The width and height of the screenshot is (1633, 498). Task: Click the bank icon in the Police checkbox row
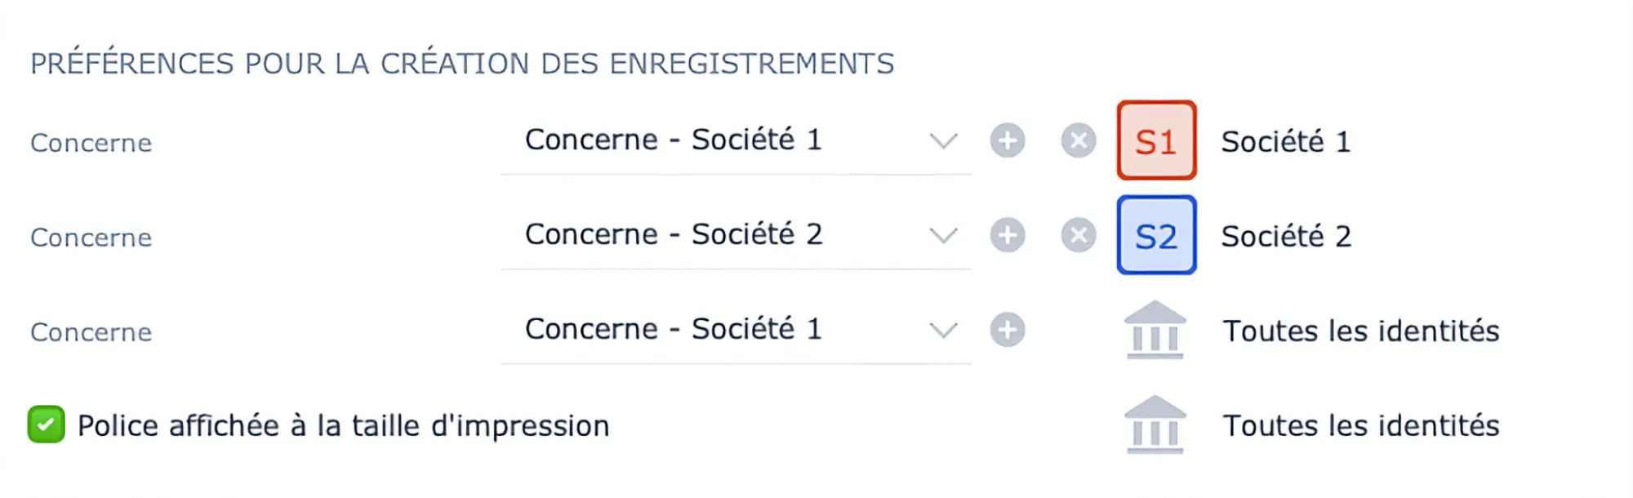click(1155, 425)
